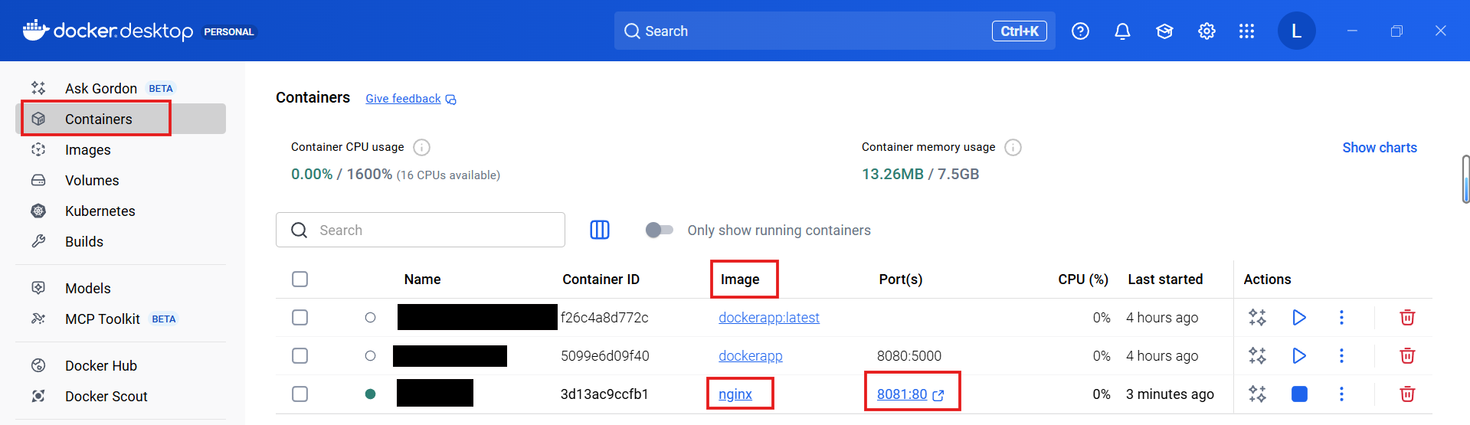Image resolution: width=1470 pixels, height=425 pixels.
Task: Click Show charts
Action: [1380, 148]
